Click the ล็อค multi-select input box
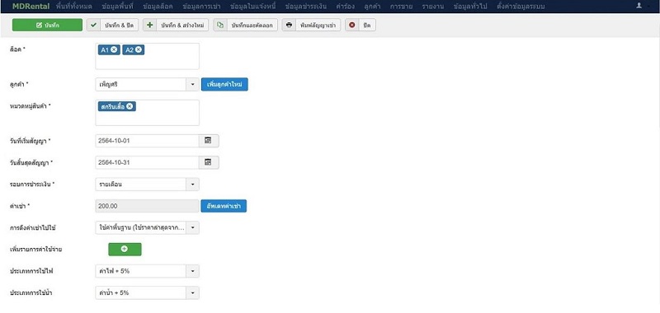Screen dimensions: 660x313 tap(147, 56)
